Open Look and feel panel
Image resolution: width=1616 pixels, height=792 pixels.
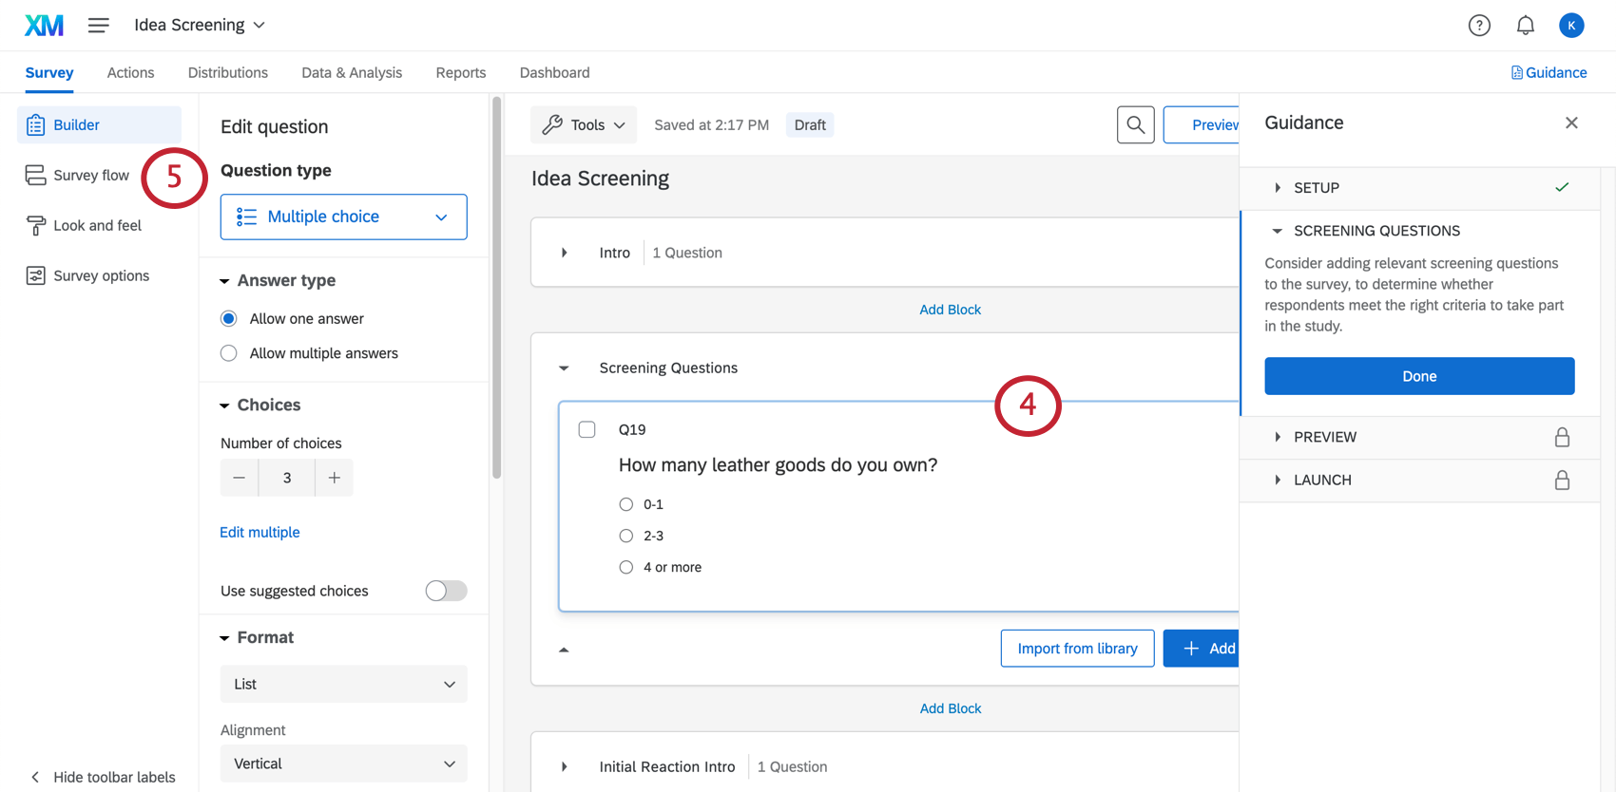97,225
